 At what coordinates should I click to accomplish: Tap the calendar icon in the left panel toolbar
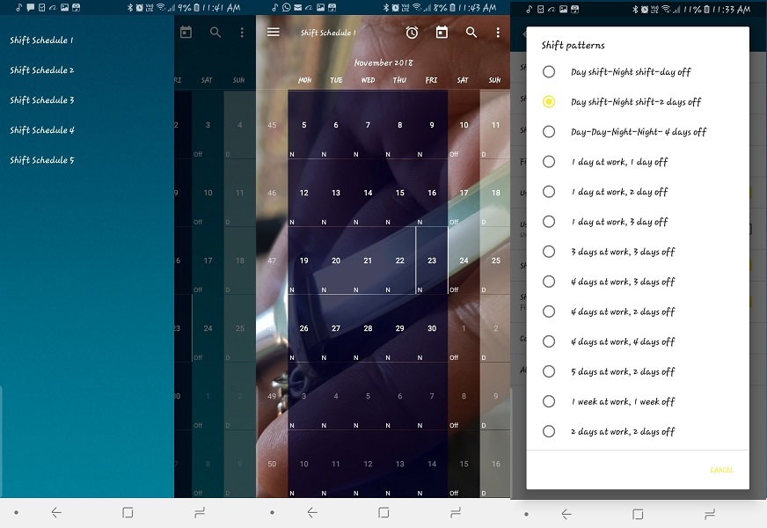click(x=187, y=32)
